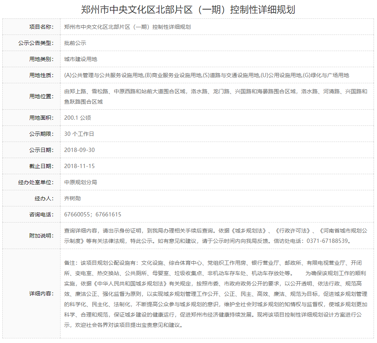Click the 附加说明 row label
The height and width of the screenshot is (343, 377).
(x=41, y=236)
